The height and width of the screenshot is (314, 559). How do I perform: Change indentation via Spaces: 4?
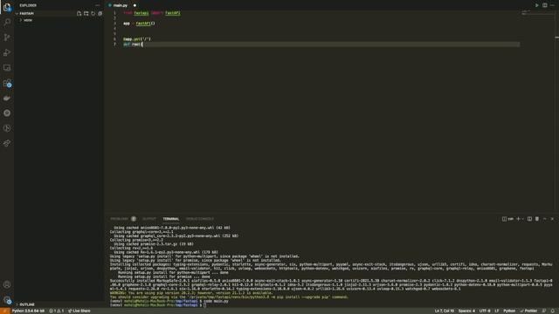tap(466, 311)
